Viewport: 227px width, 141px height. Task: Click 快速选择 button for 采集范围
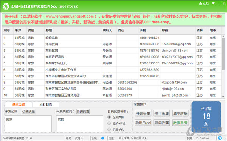[28, 112]
